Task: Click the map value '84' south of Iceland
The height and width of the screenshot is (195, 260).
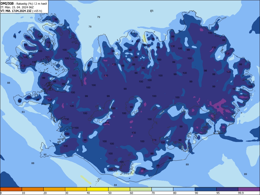Action: tap(115, 185)
